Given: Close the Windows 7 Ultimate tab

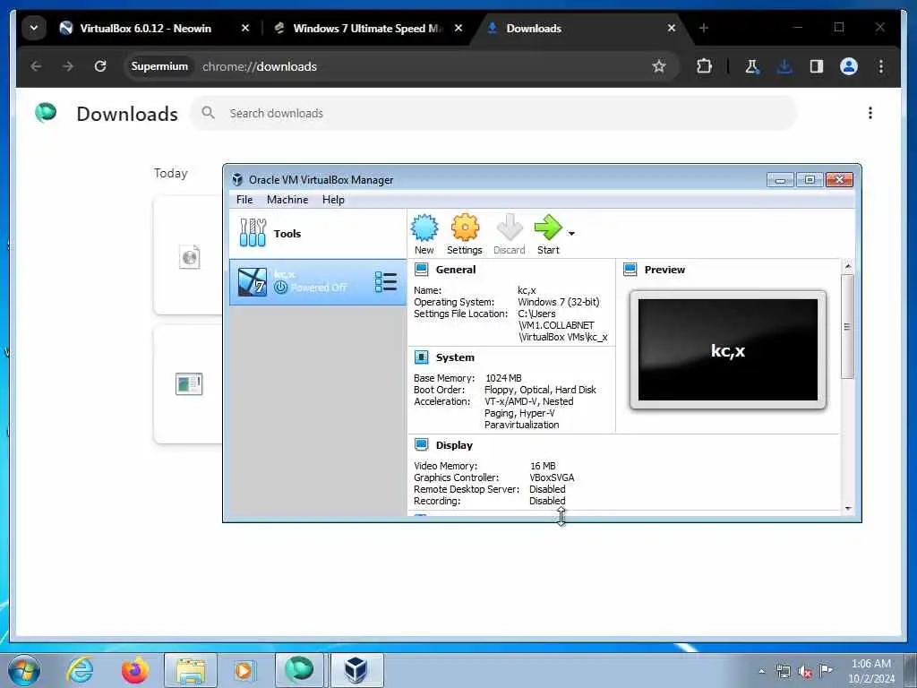Looking at the screenshot, I should click(x=458, y=28).
